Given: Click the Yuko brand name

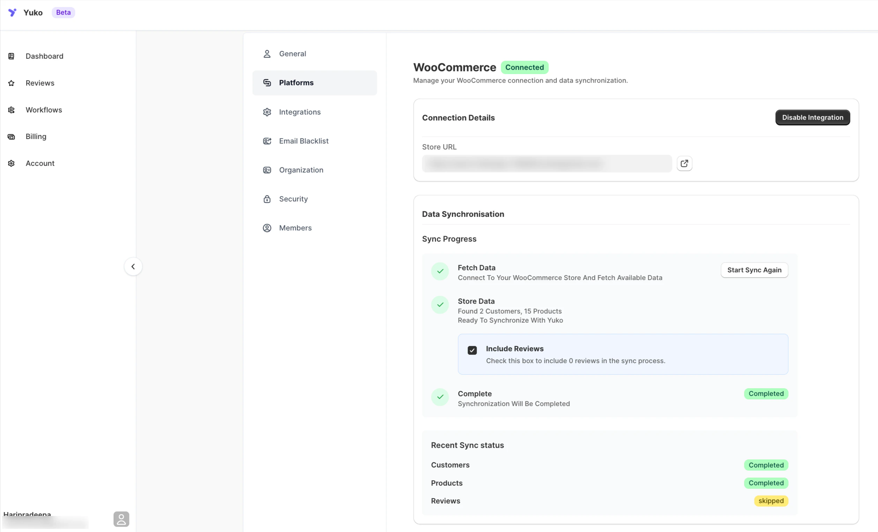Looking at the screenshot, I should point(33,13).
